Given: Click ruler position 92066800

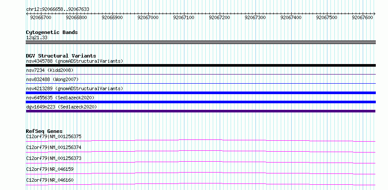Looking at the screenshot, I should (x=77, y=17).
